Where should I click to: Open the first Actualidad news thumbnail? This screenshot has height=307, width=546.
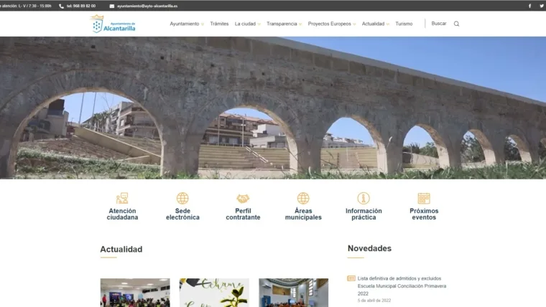[135, 293]
